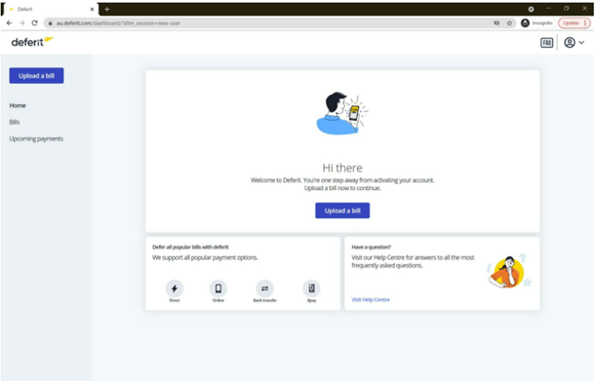Image resolution: width=597 pixels, height=381 pixels.
Task: Click 'Defer all popular bills with deferit' text
Action: (x=190, y=248)
